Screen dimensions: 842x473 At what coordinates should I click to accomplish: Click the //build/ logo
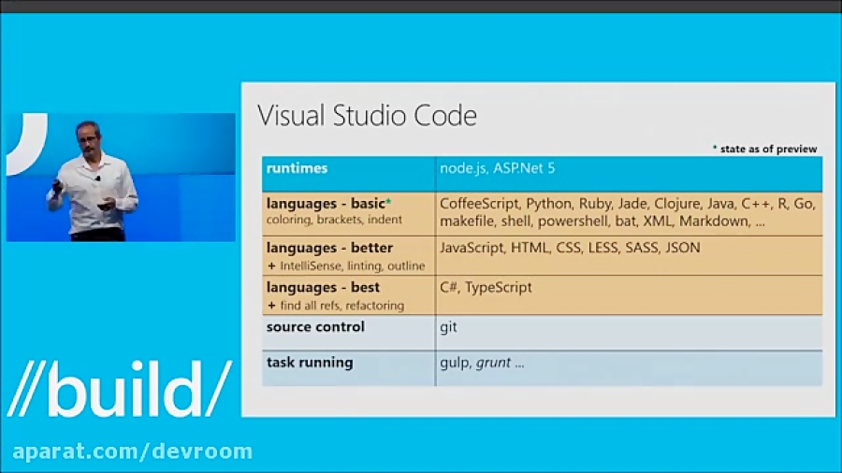tap(120, 389)
